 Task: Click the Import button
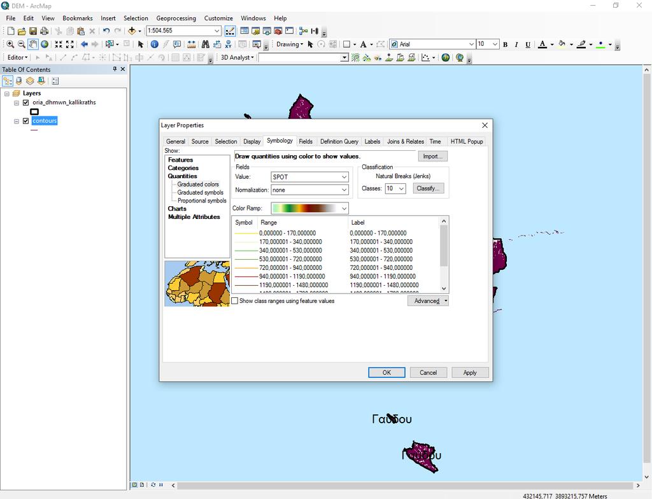(432, 157)
